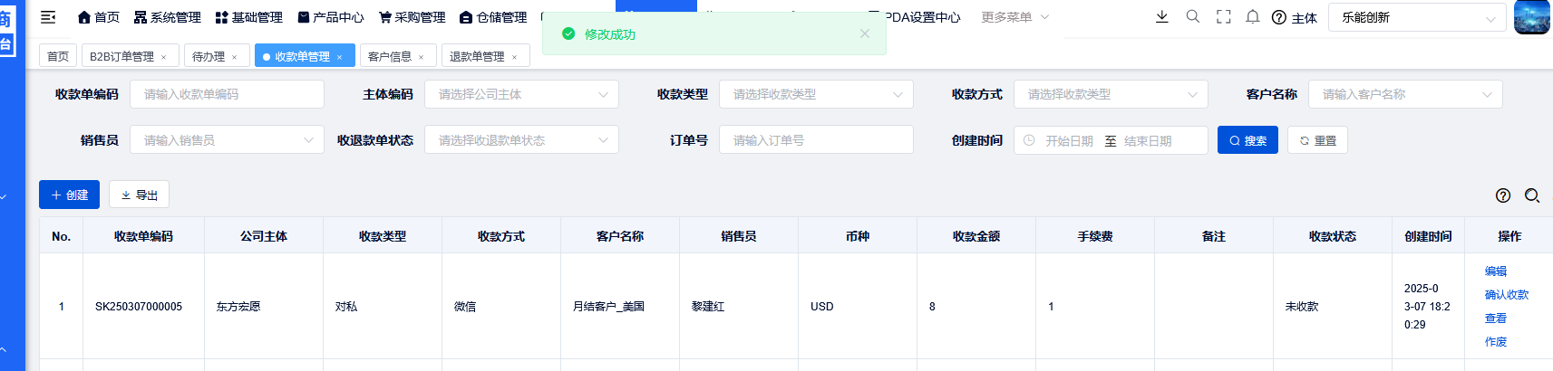Click the 收款单编码 input field
The width and height of the screenshot is (1553, 371).
(x=227, y=94)
